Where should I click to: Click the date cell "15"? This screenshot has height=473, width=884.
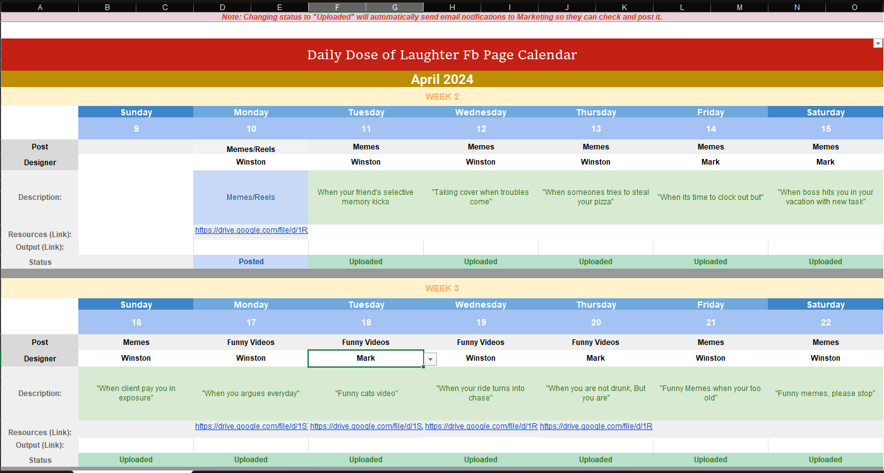coord(826,129)
